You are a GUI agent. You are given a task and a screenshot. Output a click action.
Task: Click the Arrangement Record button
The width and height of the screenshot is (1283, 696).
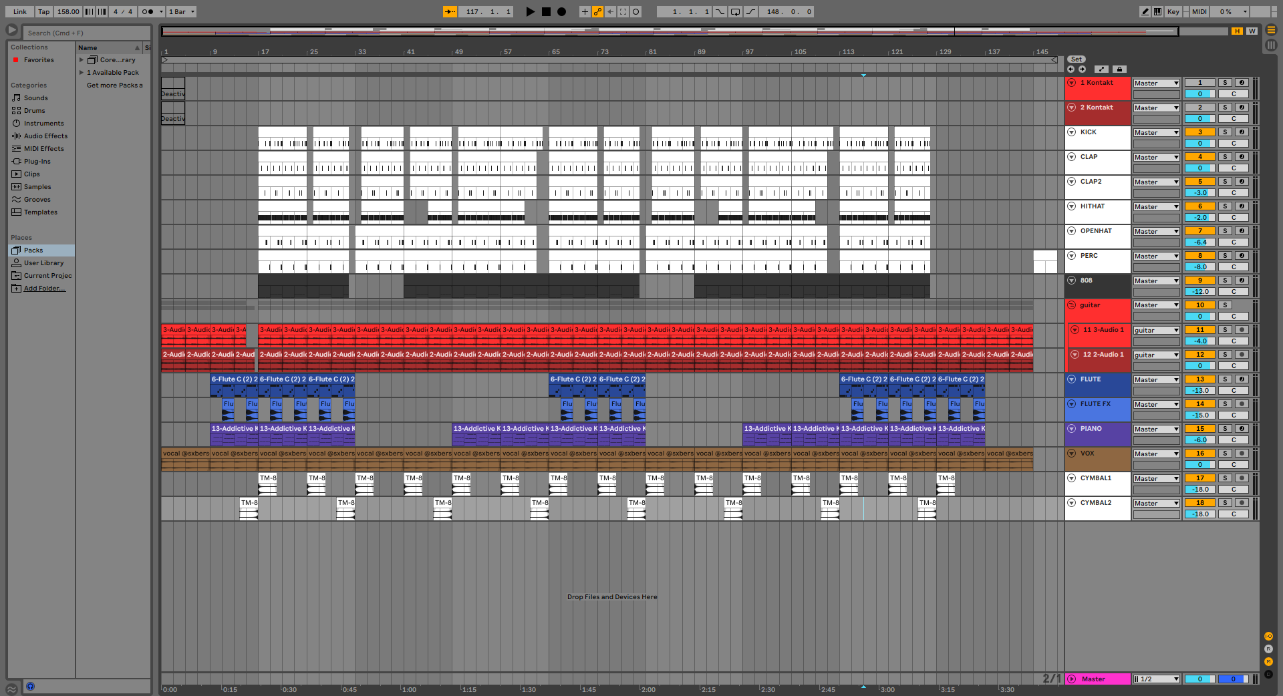(x=561, y=11)
